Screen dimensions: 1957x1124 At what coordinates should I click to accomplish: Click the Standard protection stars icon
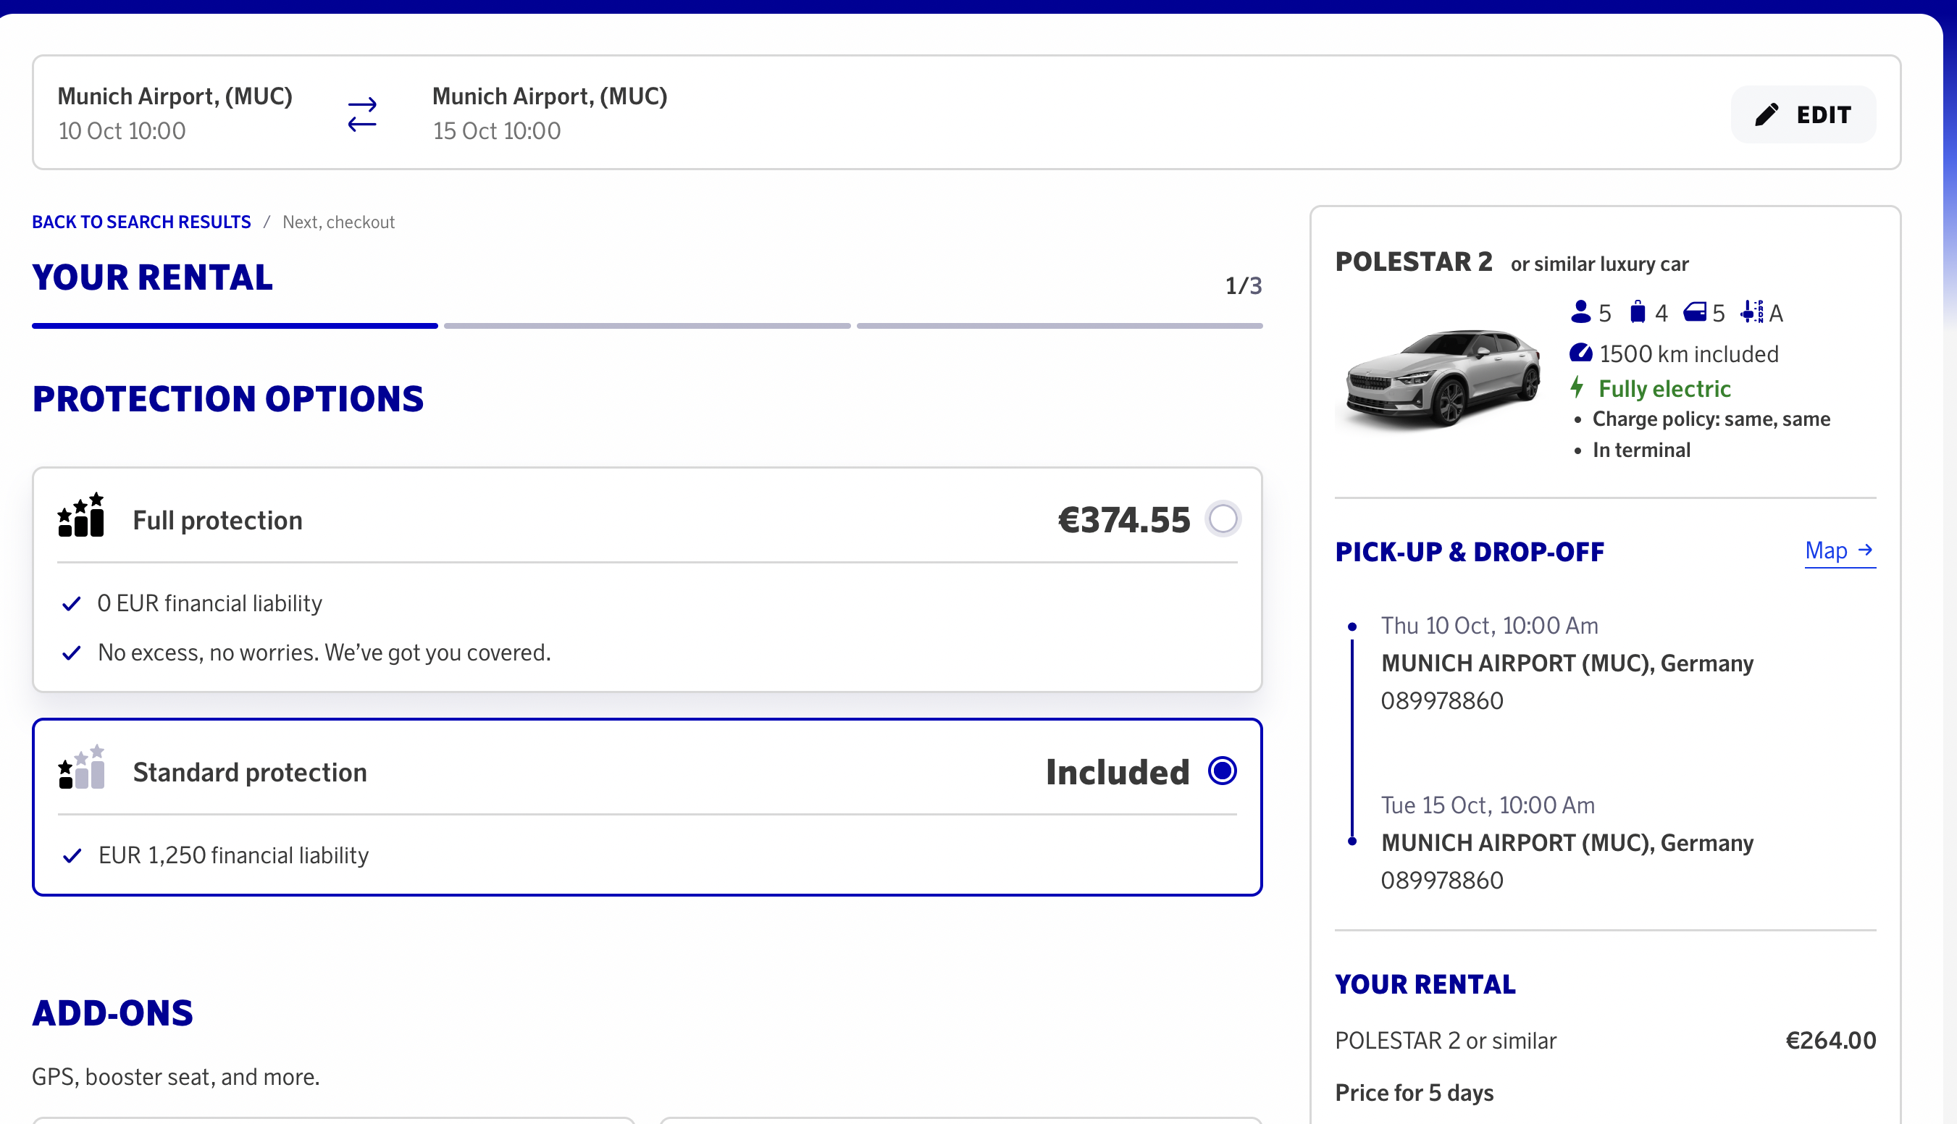pos(81,768)
